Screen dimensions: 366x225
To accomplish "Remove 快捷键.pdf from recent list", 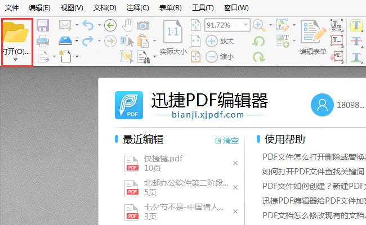I will click(235, 163).
